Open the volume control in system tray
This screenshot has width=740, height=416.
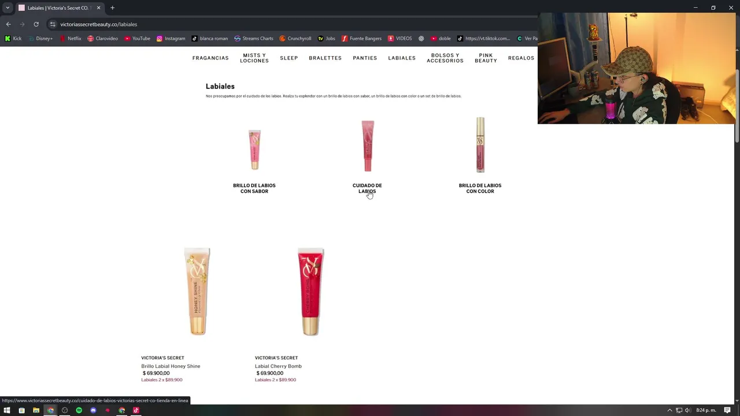click(x=688, y=410)
